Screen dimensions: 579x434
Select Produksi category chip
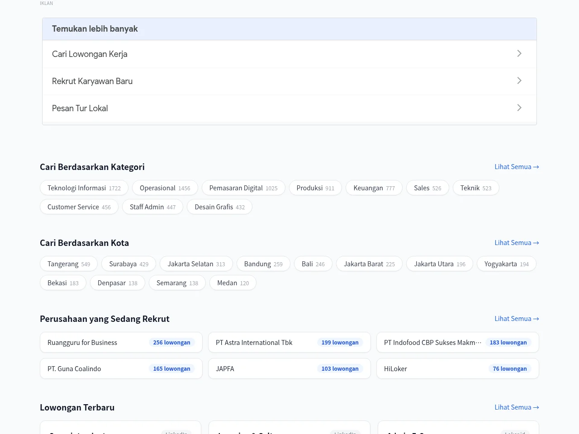pos(315,188)
